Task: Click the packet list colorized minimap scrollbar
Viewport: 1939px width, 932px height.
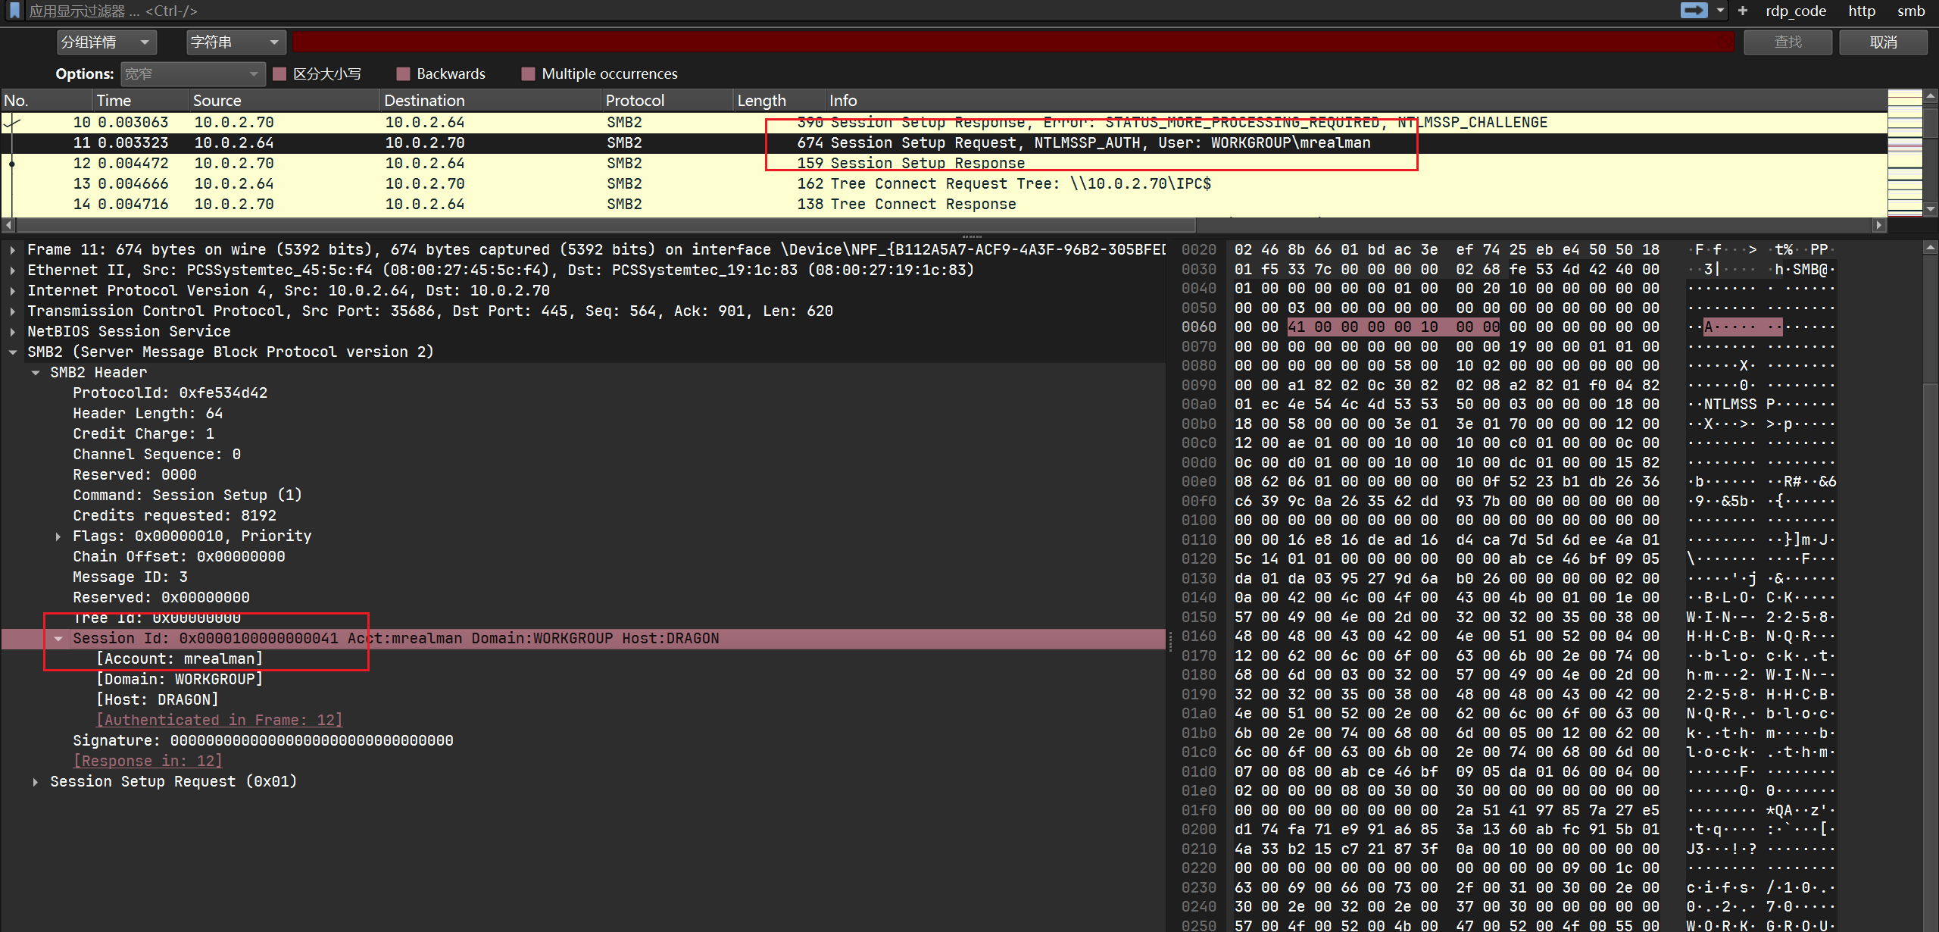Action: (x=1904, y=152)
